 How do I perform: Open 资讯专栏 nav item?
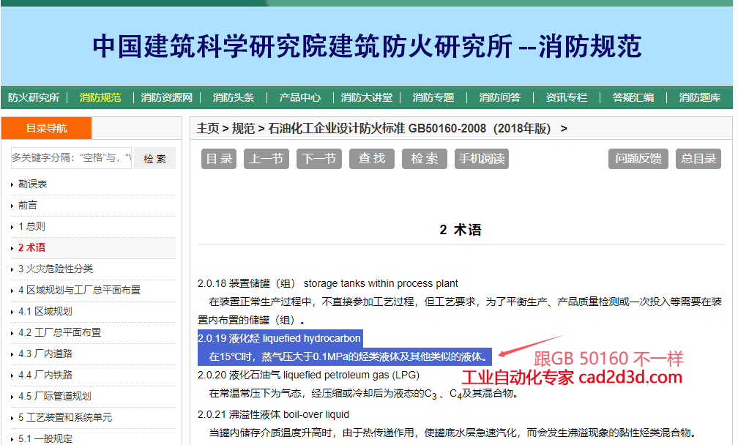(567, 97)
